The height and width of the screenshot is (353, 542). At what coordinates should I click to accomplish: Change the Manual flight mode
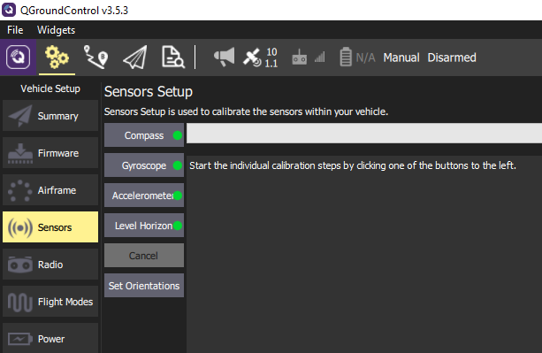pos(401,58)
